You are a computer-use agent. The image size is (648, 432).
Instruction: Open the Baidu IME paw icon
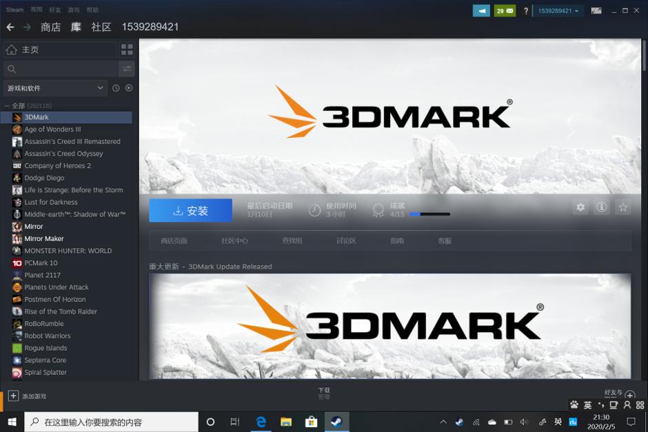coord(574,404)
